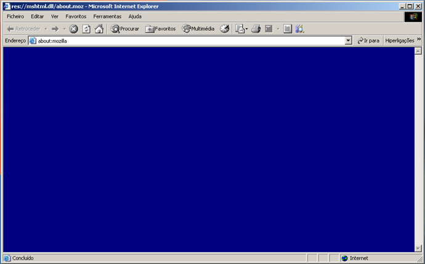425x264 pixels.
Task: Expand the address bar dropdown arrow
Action: point(349,41)
